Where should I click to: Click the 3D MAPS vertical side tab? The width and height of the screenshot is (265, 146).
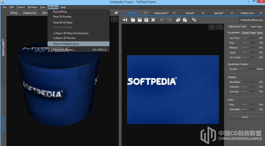point(3,124)
